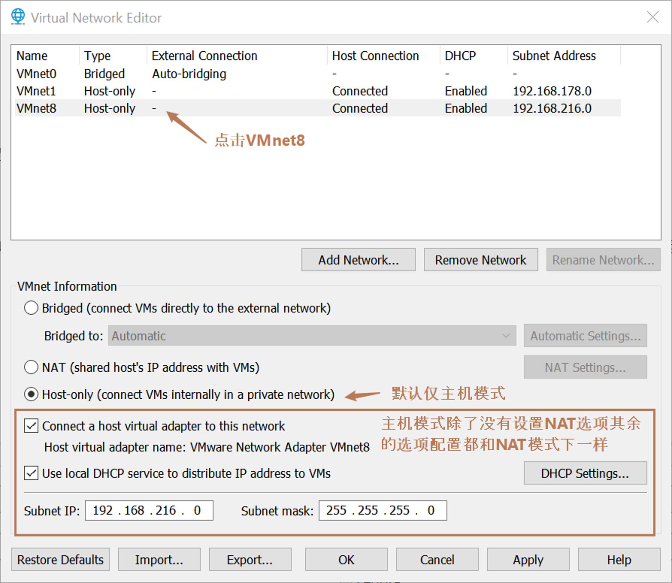Click the 192.168.178.0 subnet cell
Viewport: 672px width, 583px height.
click(552, 91)
